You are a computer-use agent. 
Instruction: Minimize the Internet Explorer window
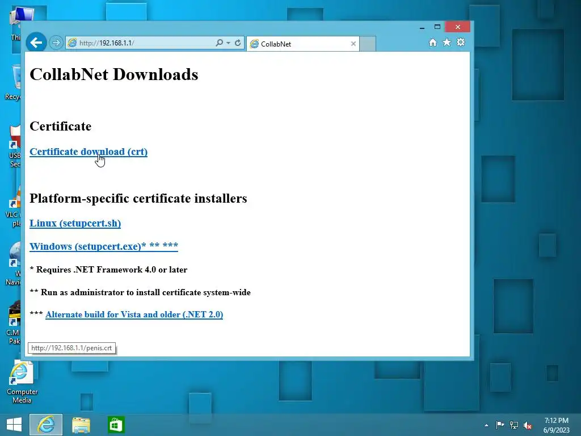(422, 27)
